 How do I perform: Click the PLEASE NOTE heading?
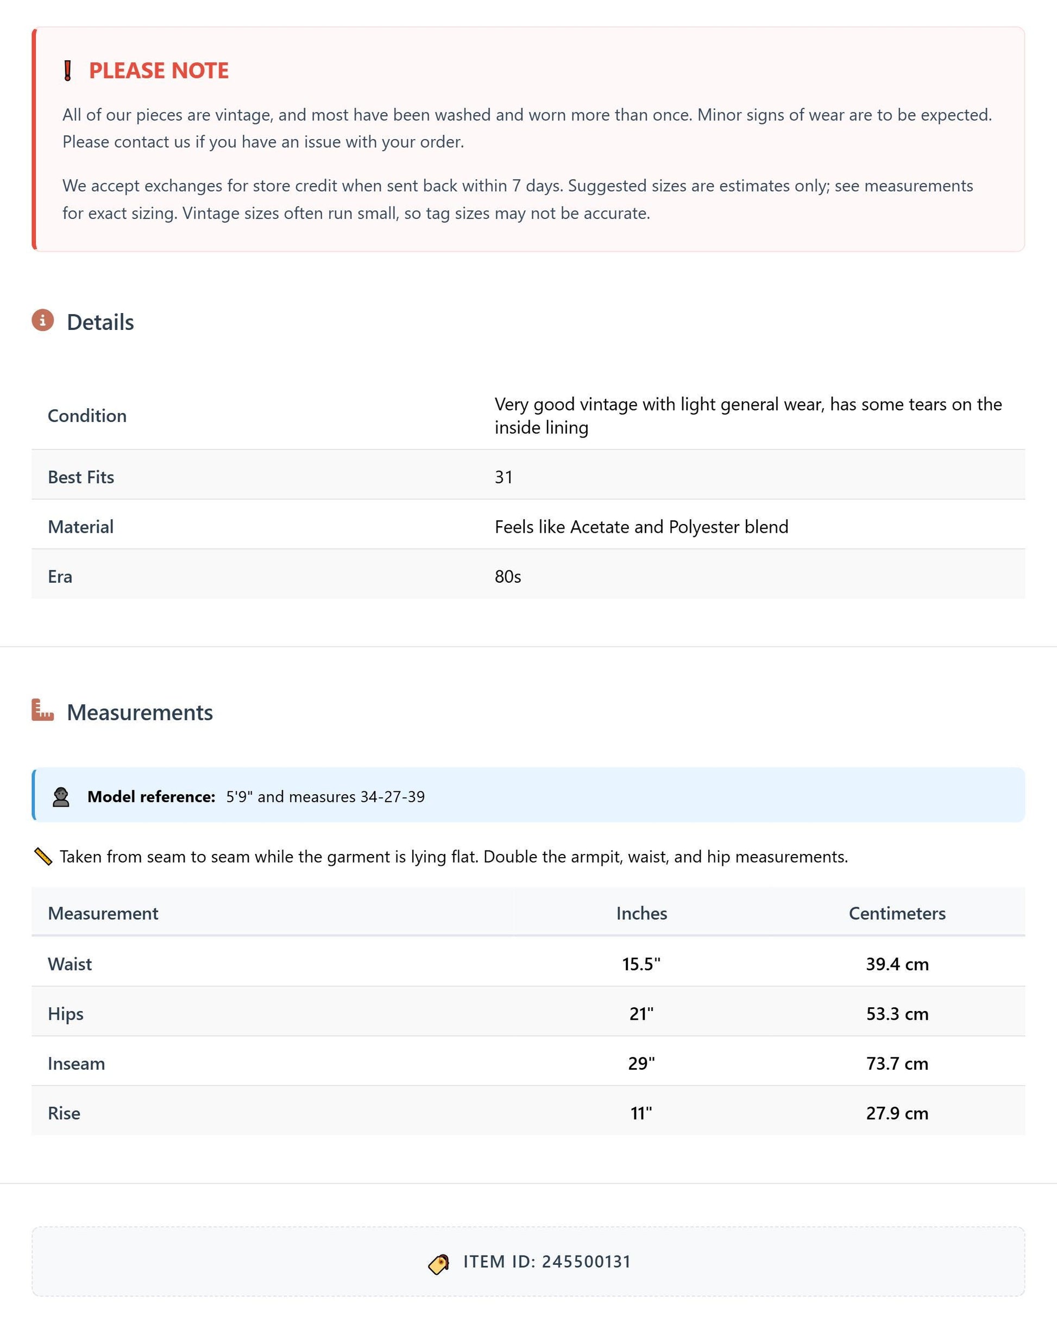pos(159,71)
